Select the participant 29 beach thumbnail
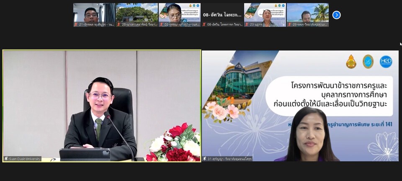 307,13
